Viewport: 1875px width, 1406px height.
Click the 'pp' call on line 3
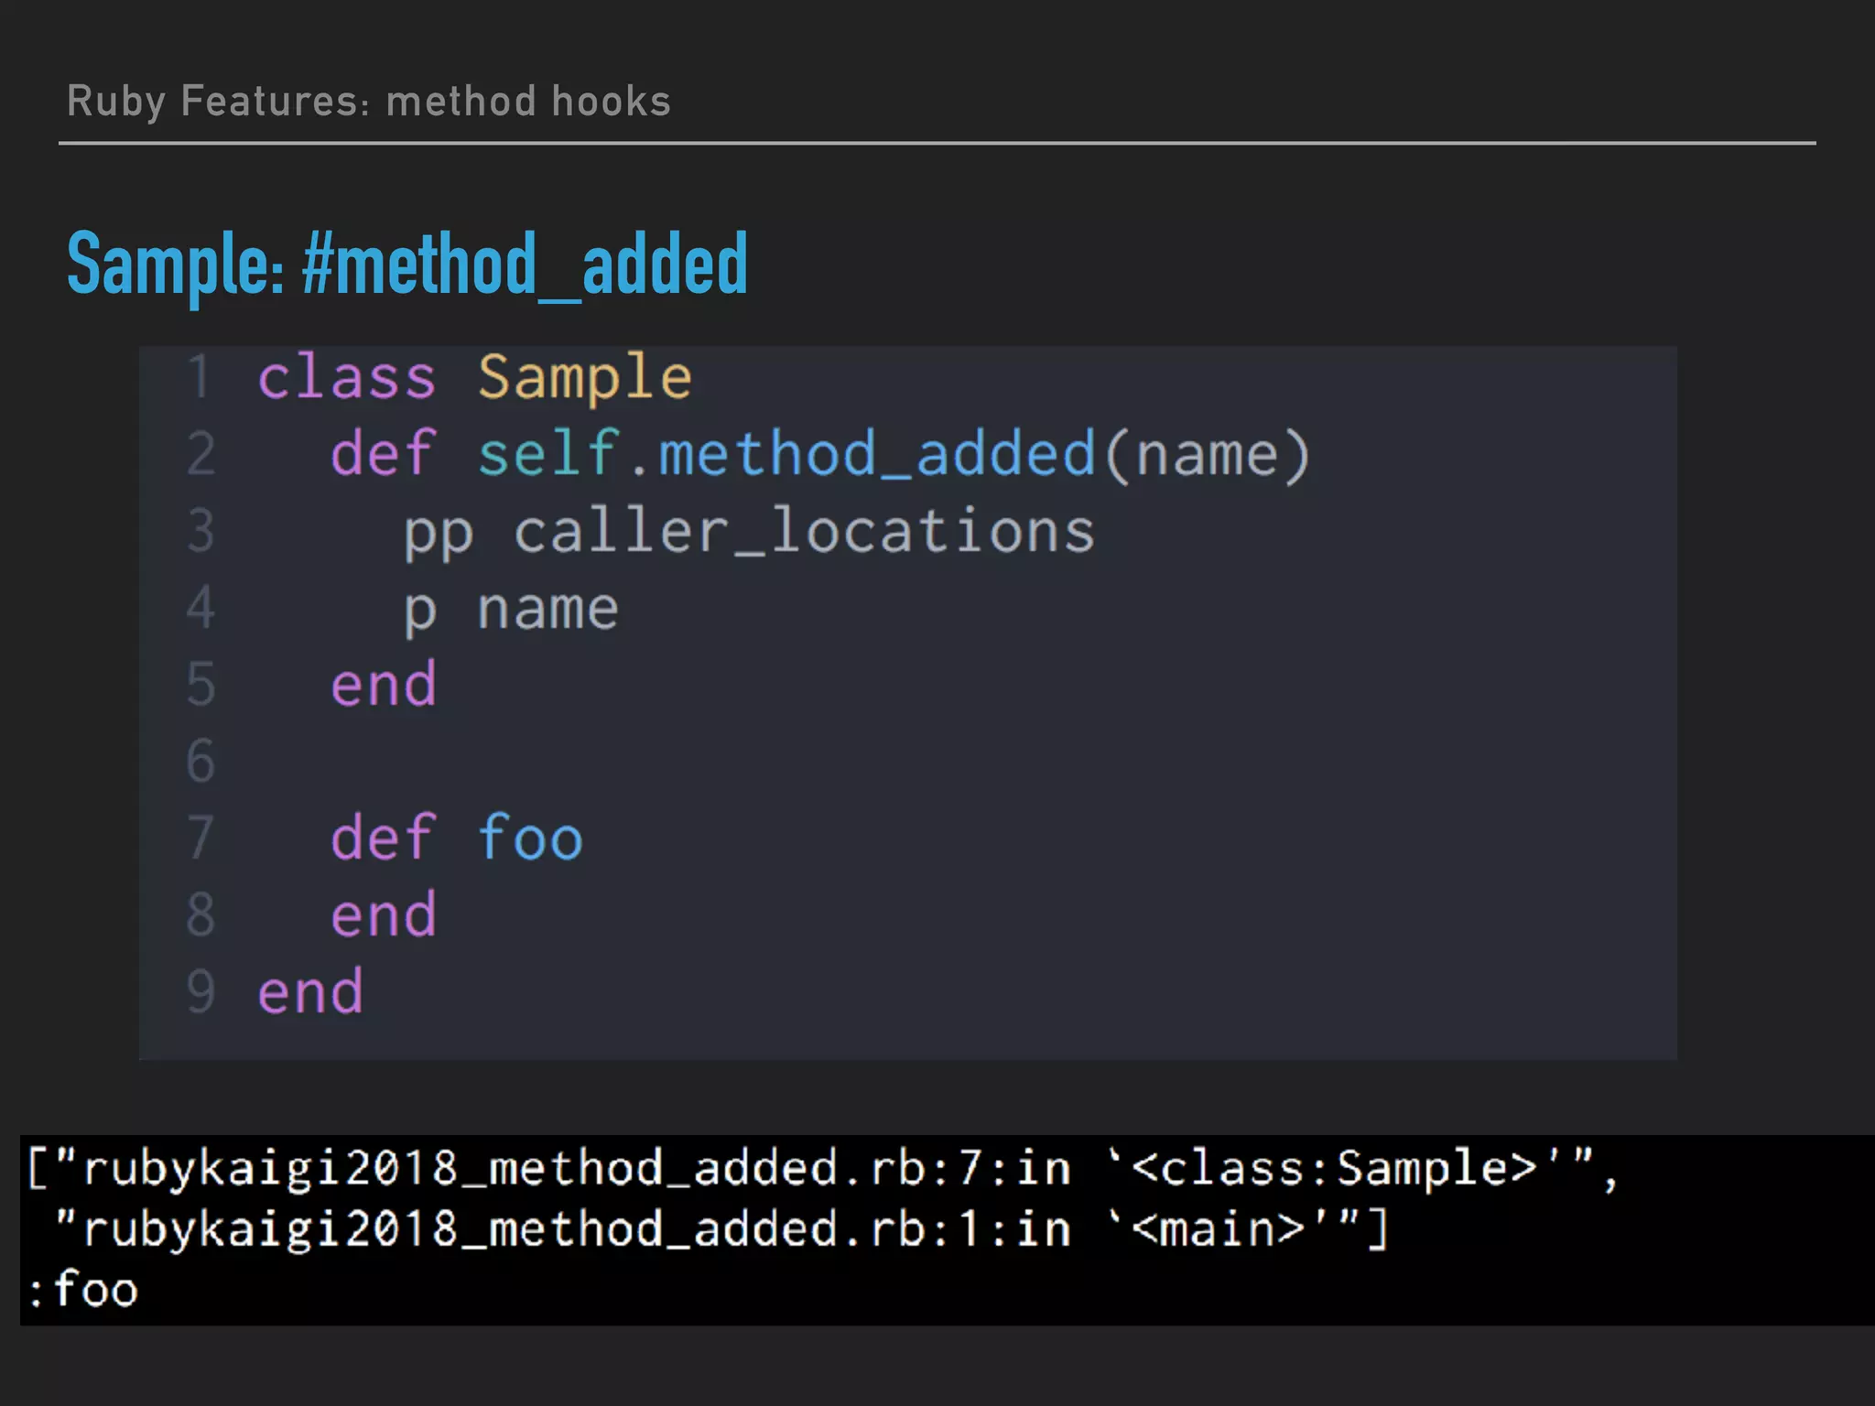pos(438,531)
